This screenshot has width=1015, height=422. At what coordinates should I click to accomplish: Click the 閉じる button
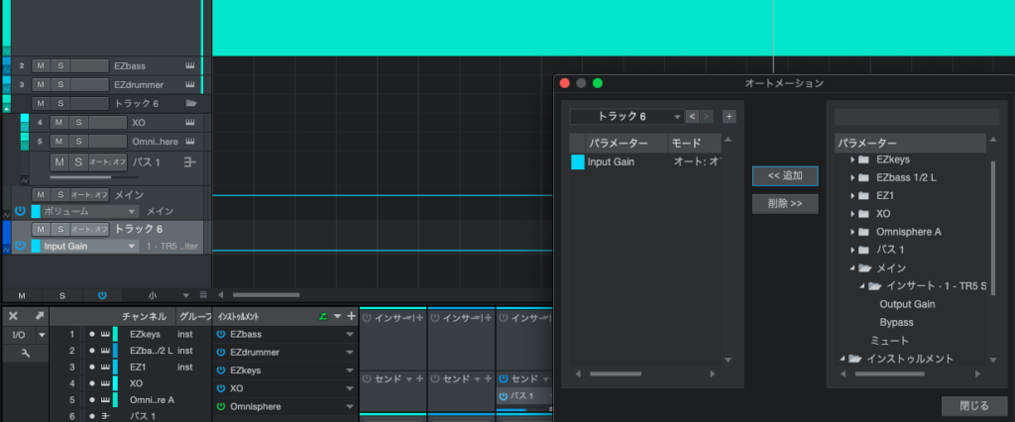(x=974, y=406)
